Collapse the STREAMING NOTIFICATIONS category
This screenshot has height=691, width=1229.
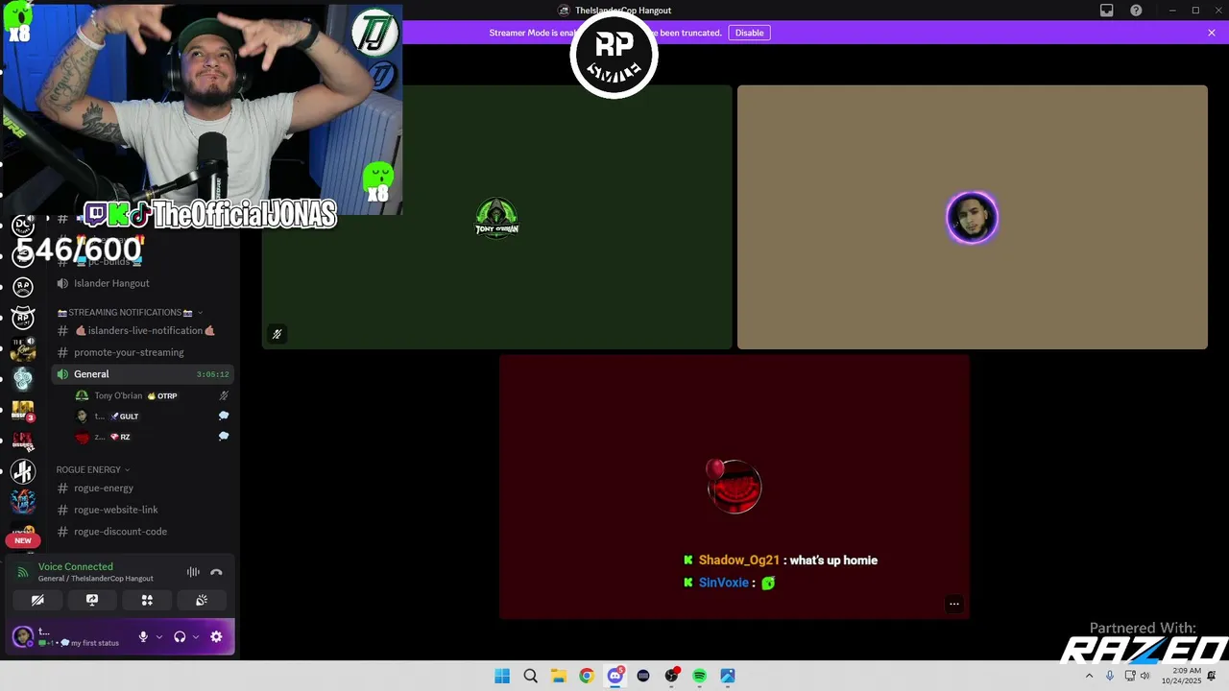coord(130,312)
